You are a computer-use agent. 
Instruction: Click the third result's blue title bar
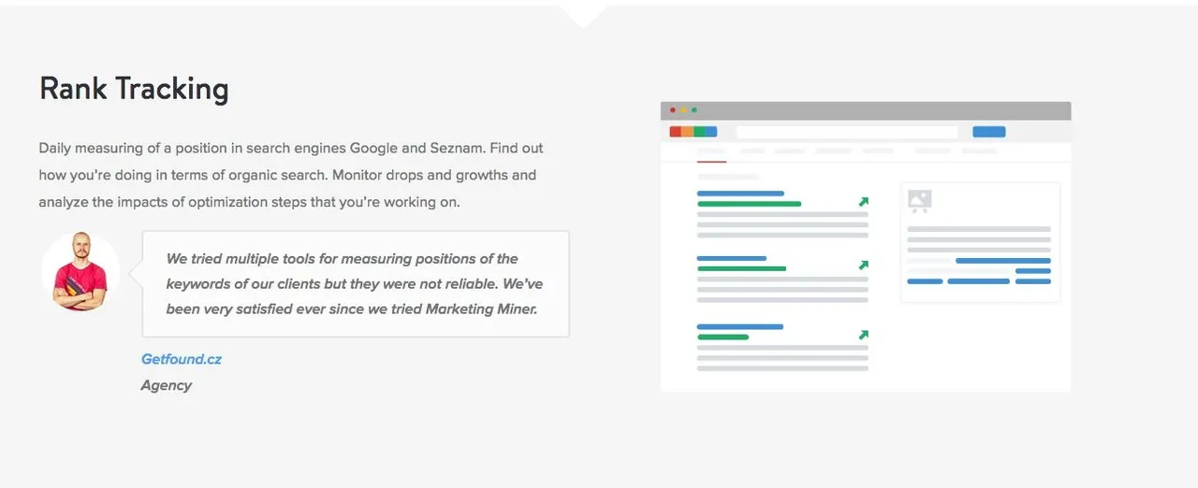pyautogui.click(x=740, y=326)
